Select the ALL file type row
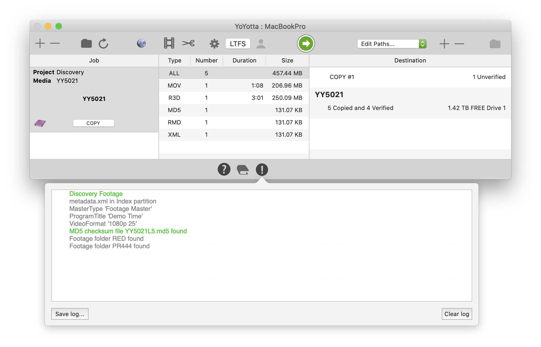Screen dimensions: 541x347 pos(234,73)
